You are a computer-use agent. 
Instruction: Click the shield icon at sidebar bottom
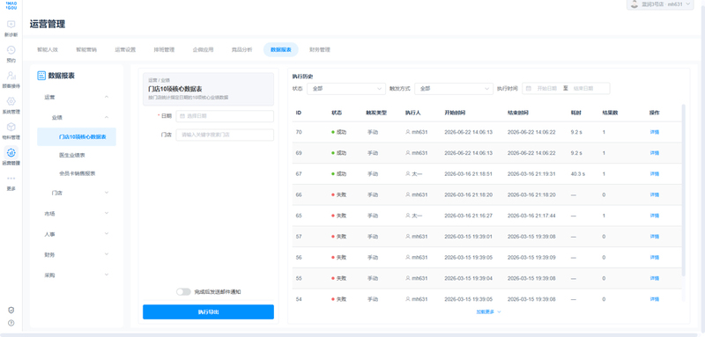point(11,310)
